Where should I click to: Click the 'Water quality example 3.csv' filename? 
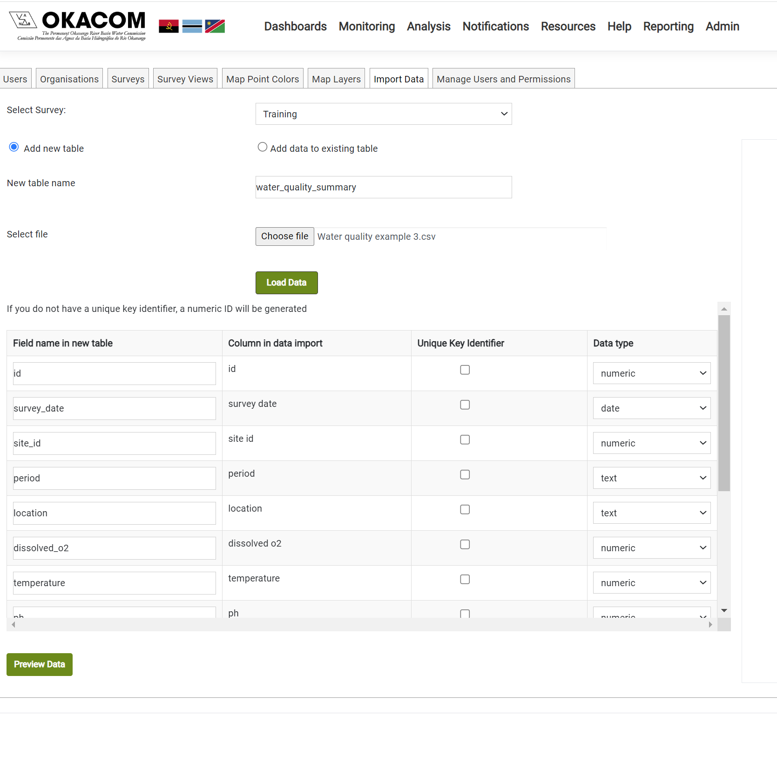[376, 237]
